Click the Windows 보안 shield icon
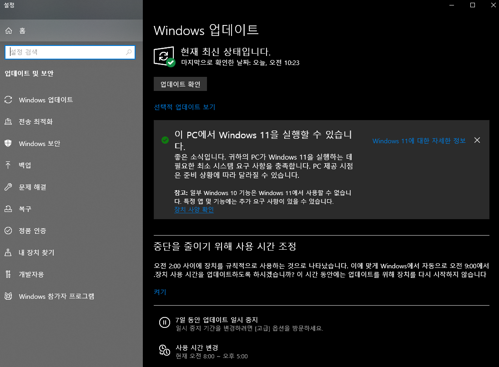The height and width of the screenshot is (367, 499). click(x=8, y=143)
